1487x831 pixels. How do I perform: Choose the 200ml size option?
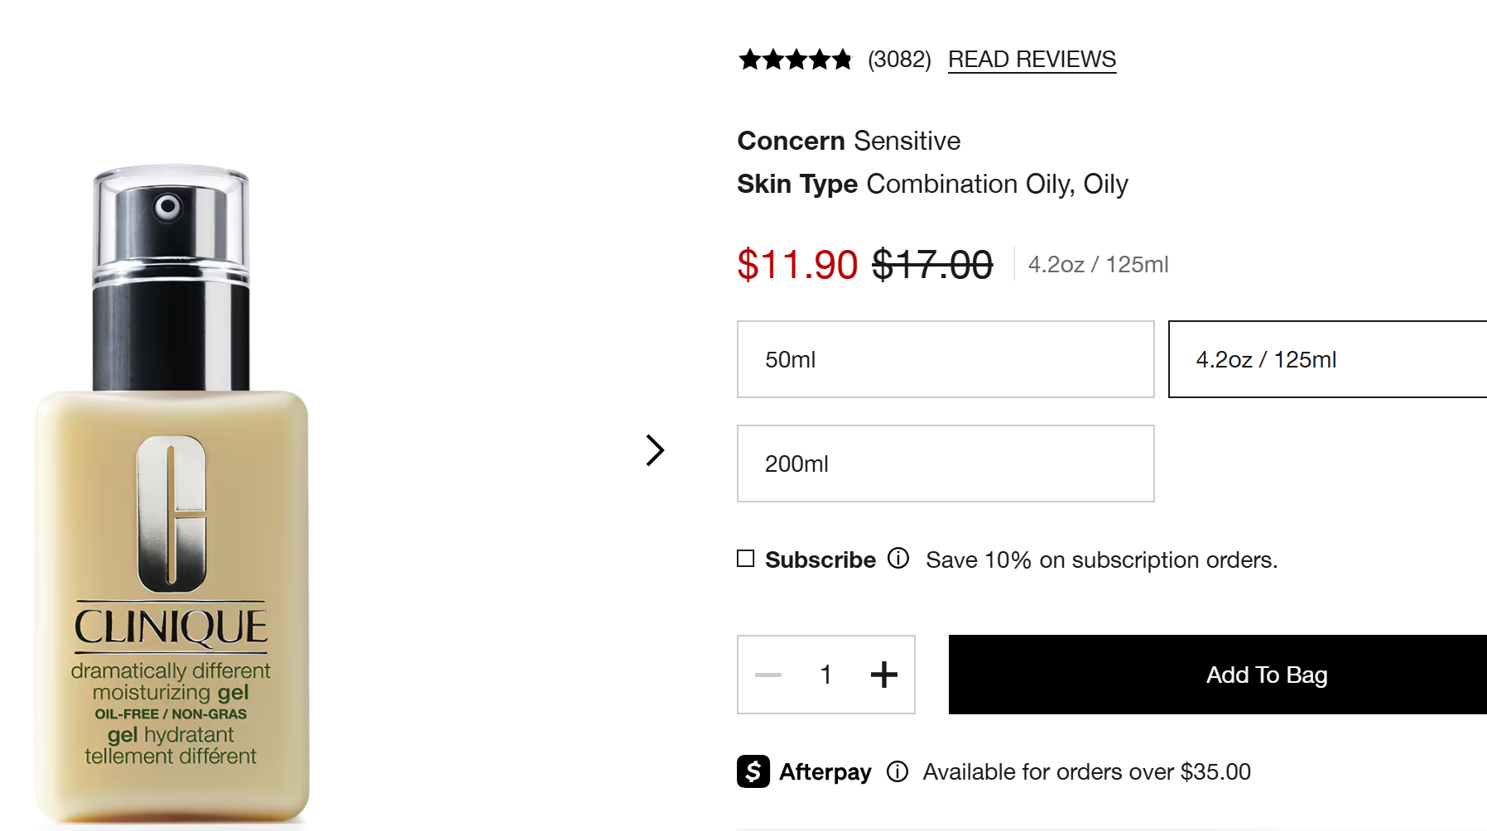point(945,464)
